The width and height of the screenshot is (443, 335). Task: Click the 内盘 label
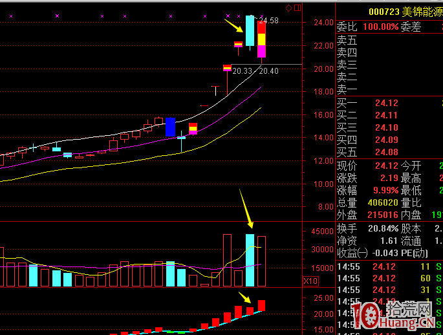click(x=411, y=215)
